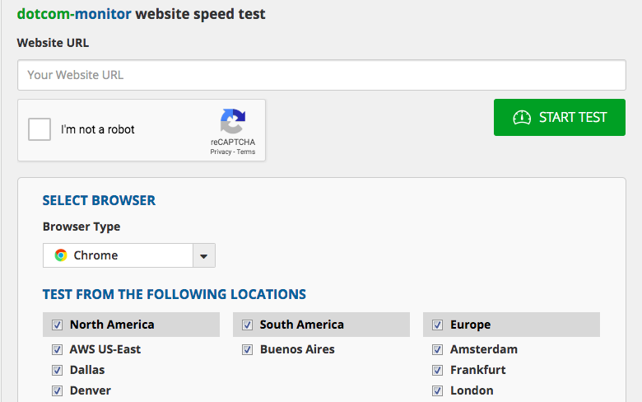Image resolution: width=642 pixels, height=402 pixels.
Task: Toggle the Frankfurt location checkbox
Action: point(437,370)
